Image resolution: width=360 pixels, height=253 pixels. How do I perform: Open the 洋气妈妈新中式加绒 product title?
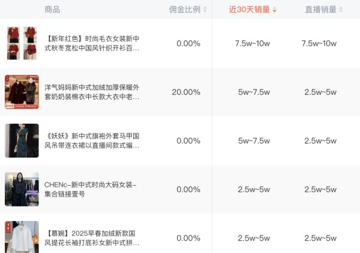92,92
